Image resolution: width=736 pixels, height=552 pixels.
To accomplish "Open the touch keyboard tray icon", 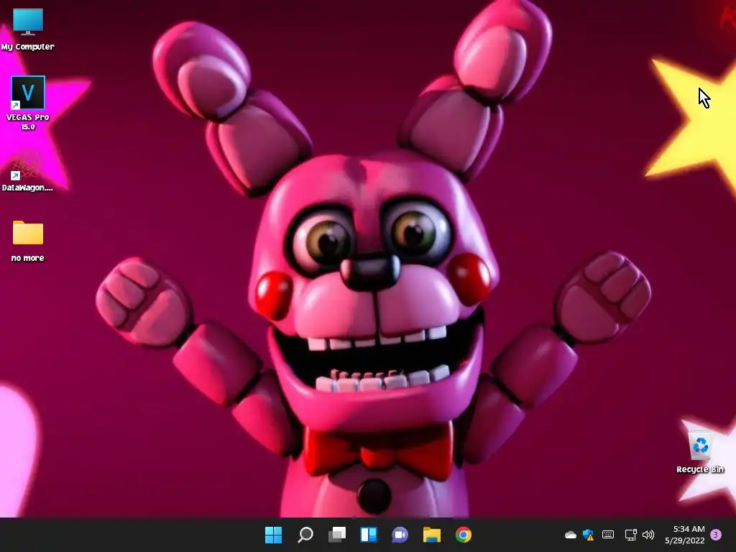I will pos(608,535).
